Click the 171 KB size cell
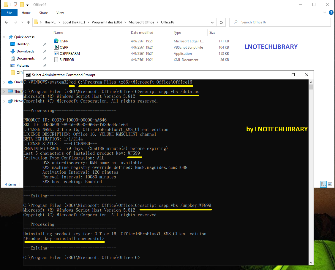Screen dimensions: 335x270 click(x=224, y=41)
